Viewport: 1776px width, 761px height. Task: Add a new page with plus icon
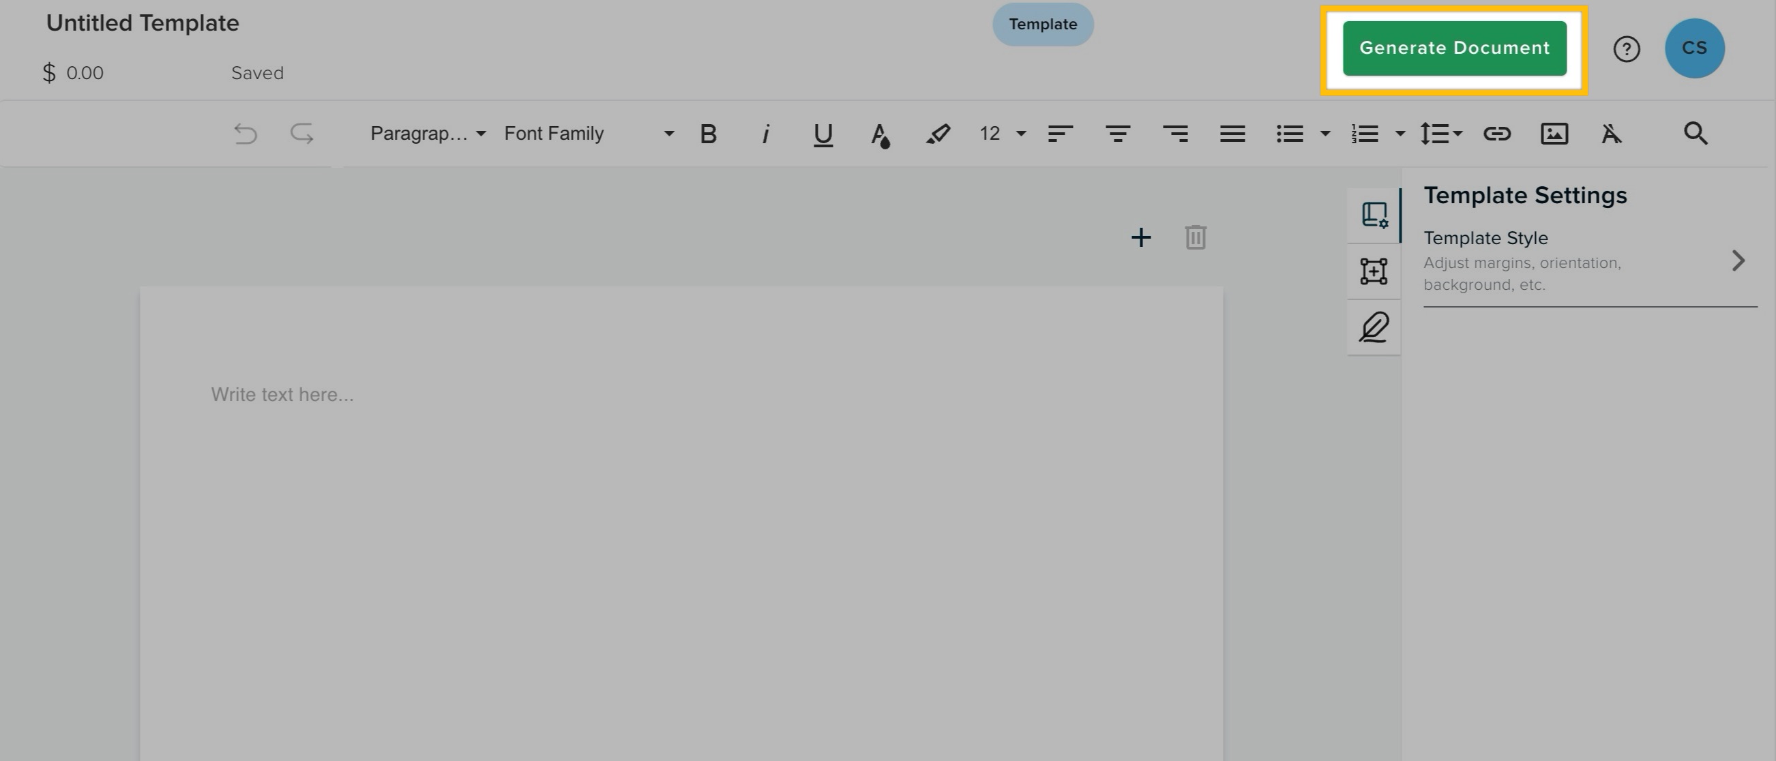point(1141,238)
